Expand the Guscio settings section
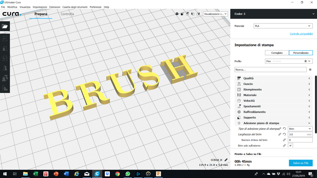The image size is (317, 178). 274,84
